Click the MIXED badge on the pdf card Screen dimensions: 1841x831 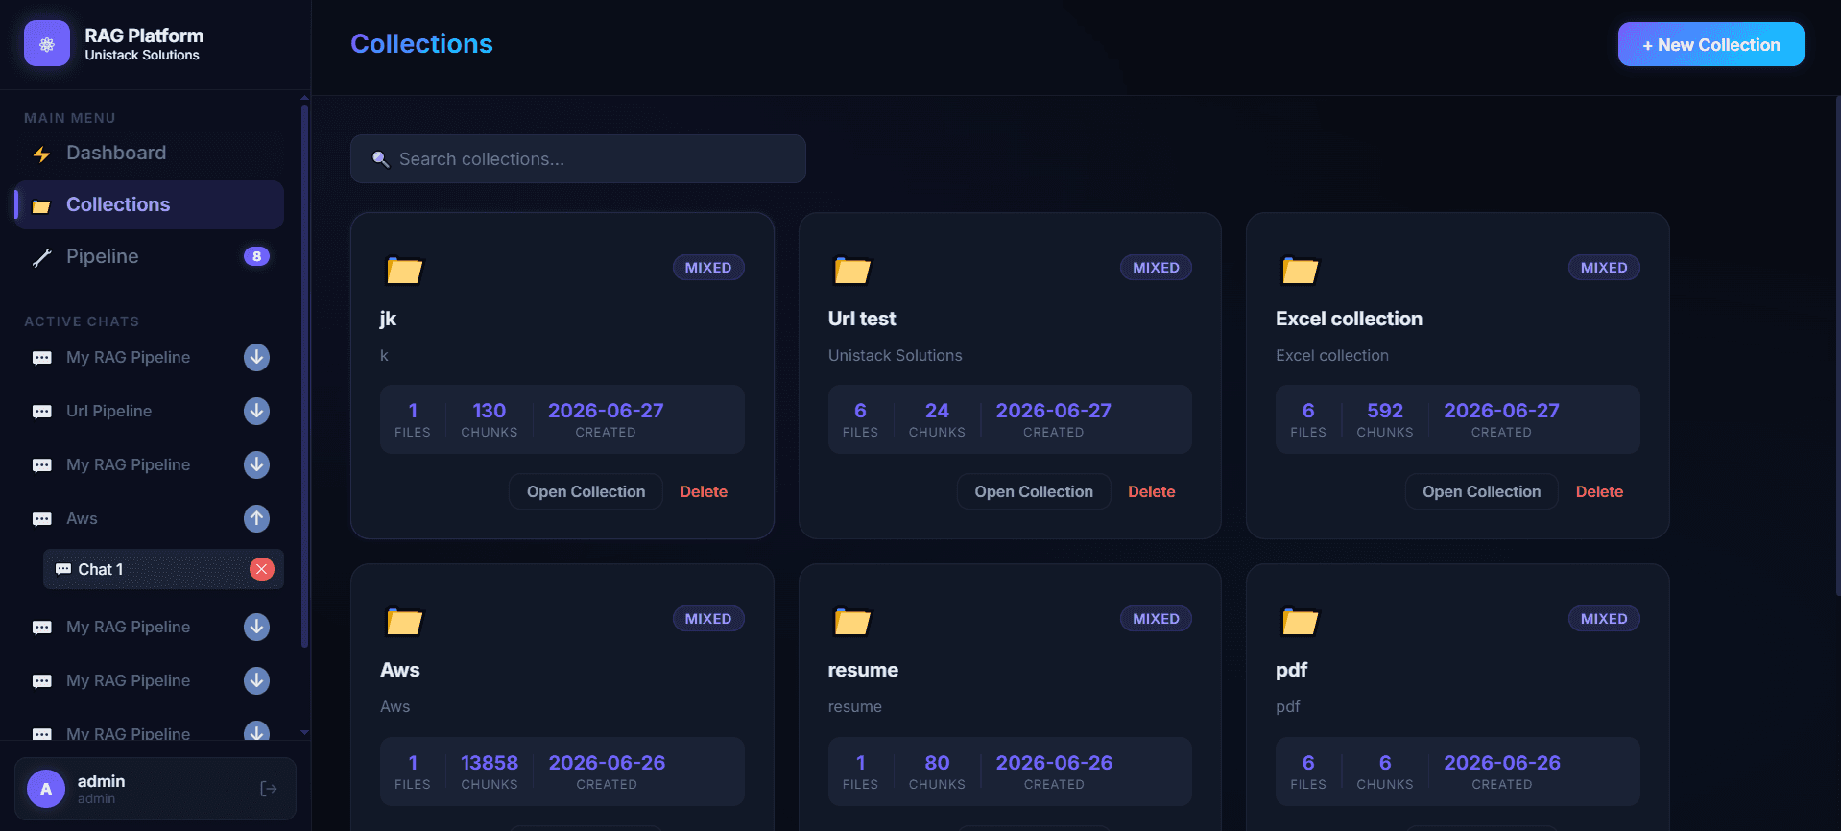point(1604,619)
